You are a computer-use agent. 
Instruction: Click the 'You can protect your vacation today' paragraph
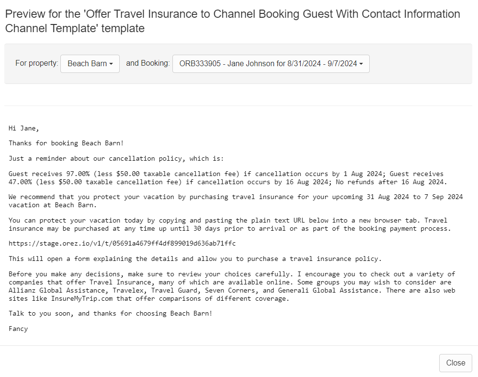click(229, 224)
